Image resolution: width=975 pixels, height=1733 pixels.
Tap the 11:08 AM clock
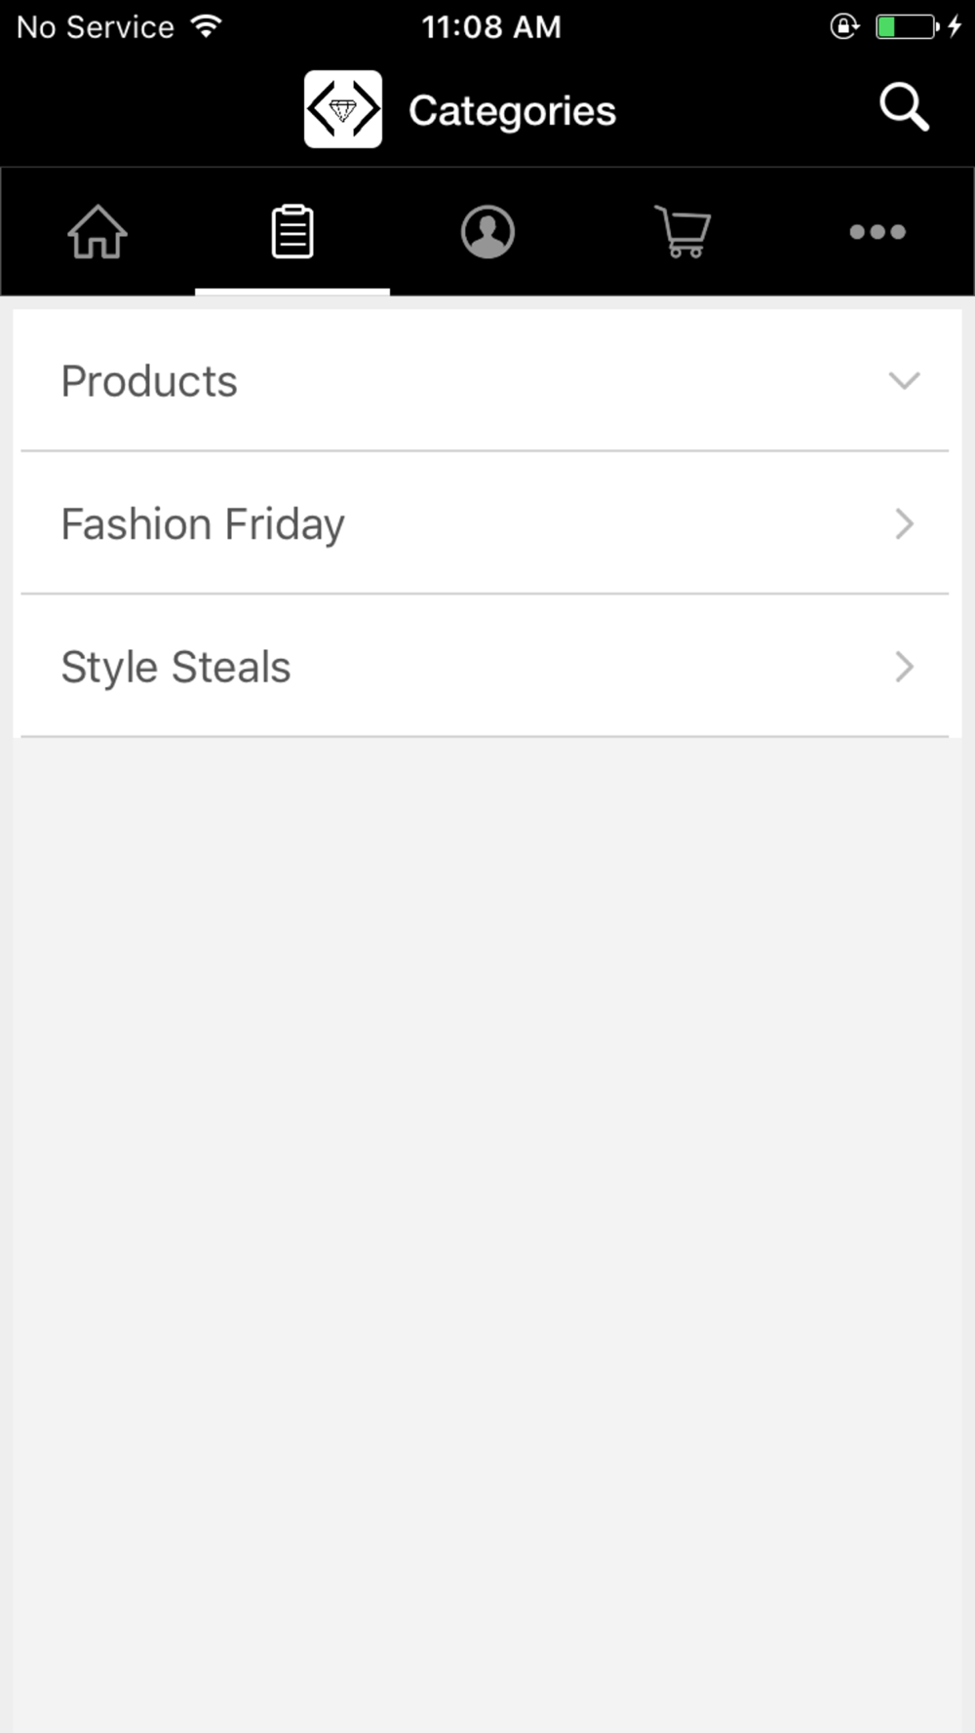tap(491, 26)
